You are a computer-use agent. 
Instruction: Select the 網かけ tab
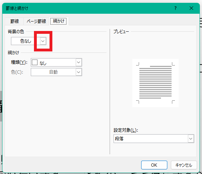click(58, 21)
